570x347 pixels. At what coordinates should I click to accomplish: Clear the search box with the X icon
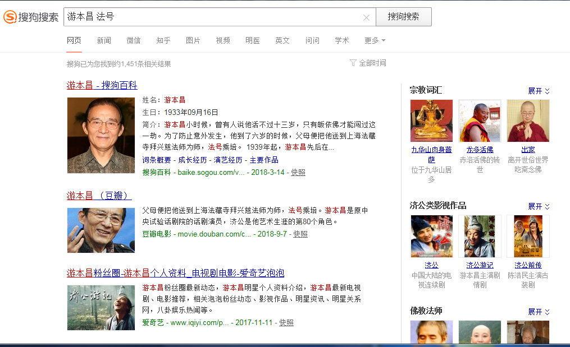pyautogui.click(x=366, y=17)
